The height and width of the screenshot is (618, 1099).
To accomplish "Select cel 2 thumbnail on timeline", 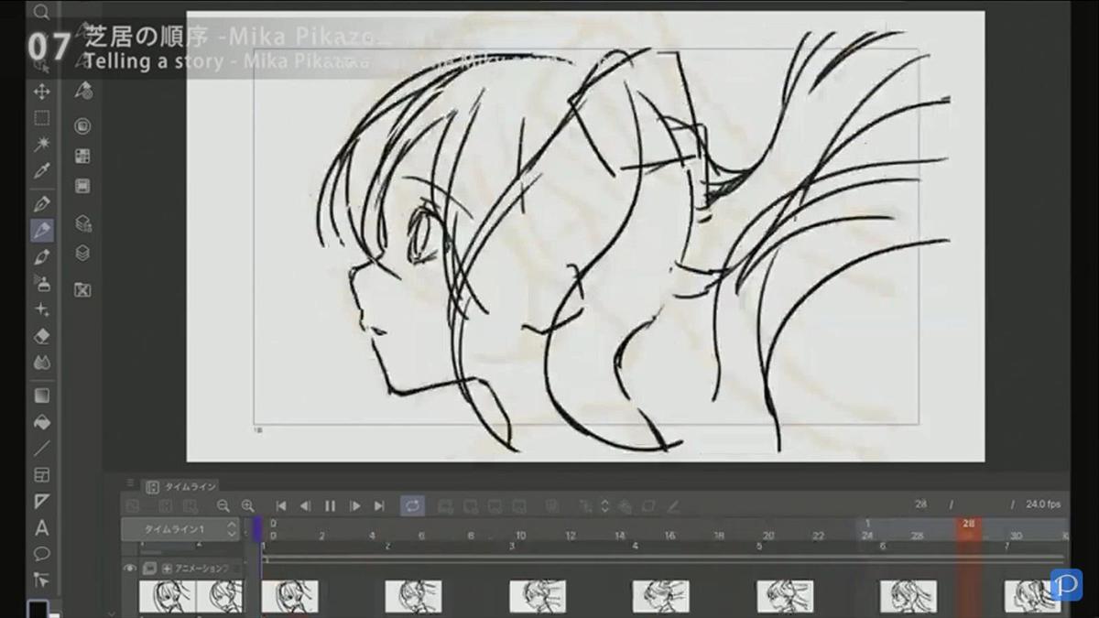I will 413,596.
